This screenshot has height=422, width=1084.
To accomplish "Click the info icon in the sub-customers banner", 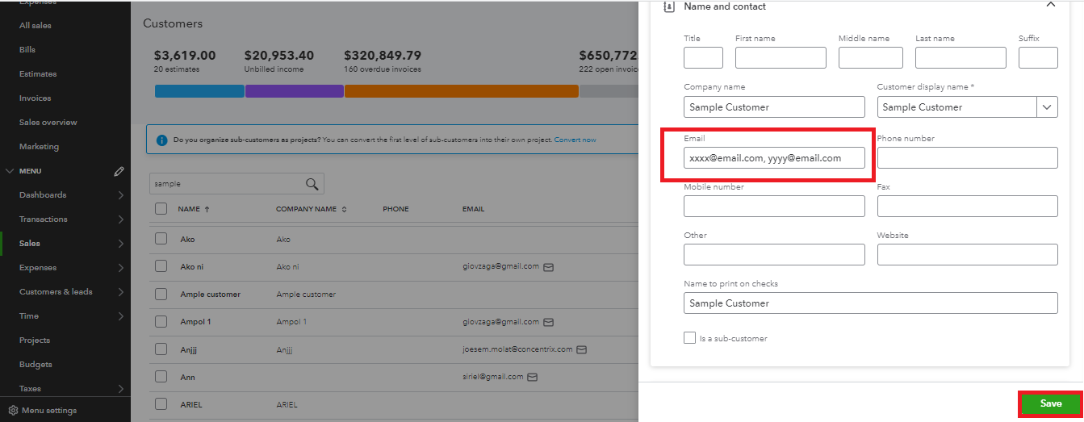I will (162, 140).
